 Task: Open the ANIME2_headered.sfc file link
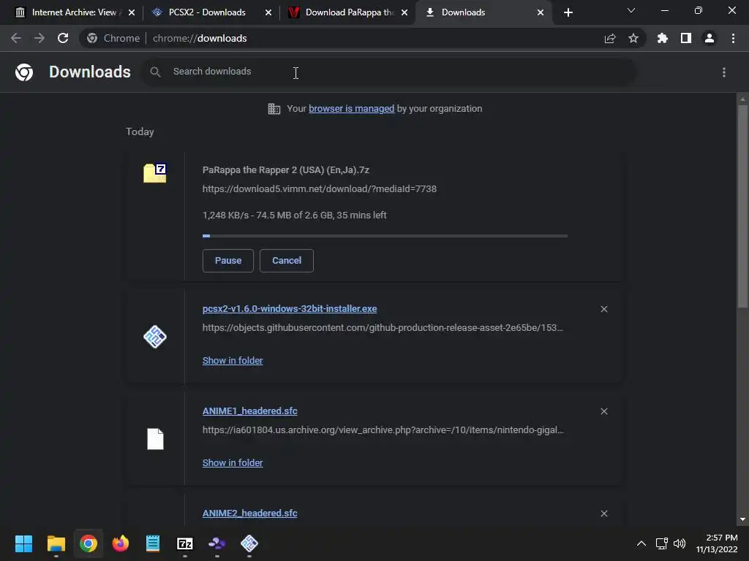250,514
